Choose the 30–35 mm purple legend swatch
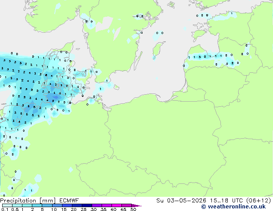The image size is (273, 211). tap(96, 205)
